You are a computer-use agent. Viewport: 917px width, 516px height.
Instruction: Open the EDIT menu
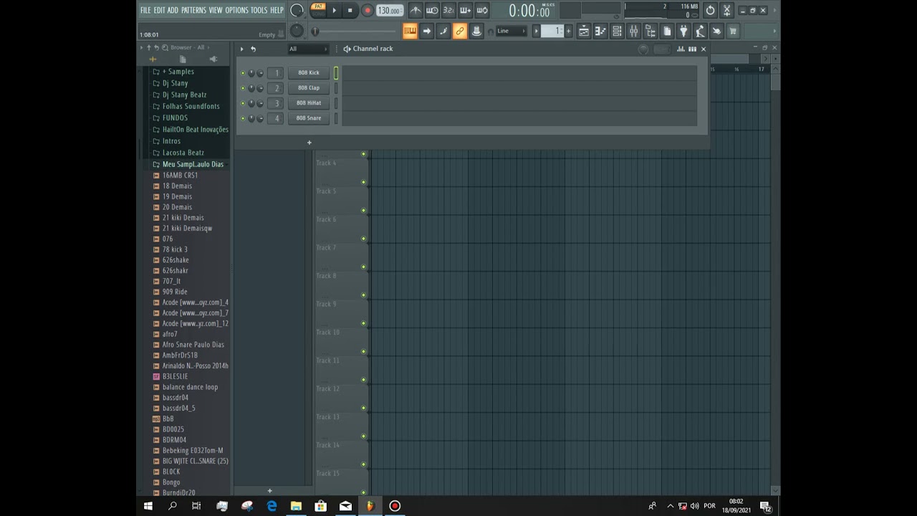click(159, 10)
